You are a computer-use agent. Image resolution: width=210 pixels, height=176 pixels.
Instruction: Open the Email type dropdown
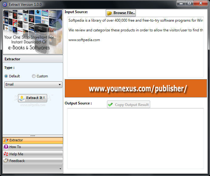(33, 85)
